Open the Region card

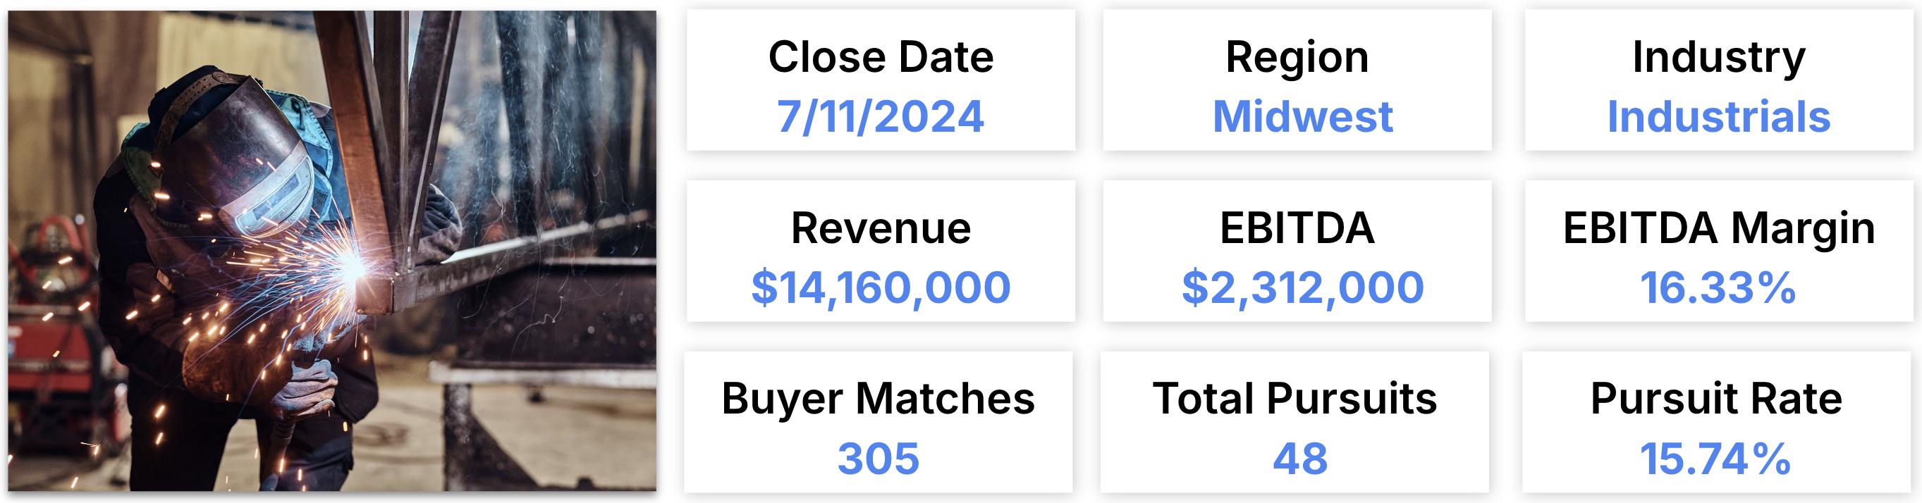pyautogui.click(x=1297, y=80)
